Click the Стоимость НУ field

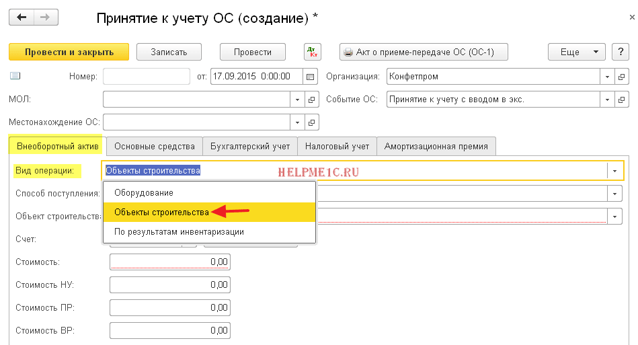170,284
